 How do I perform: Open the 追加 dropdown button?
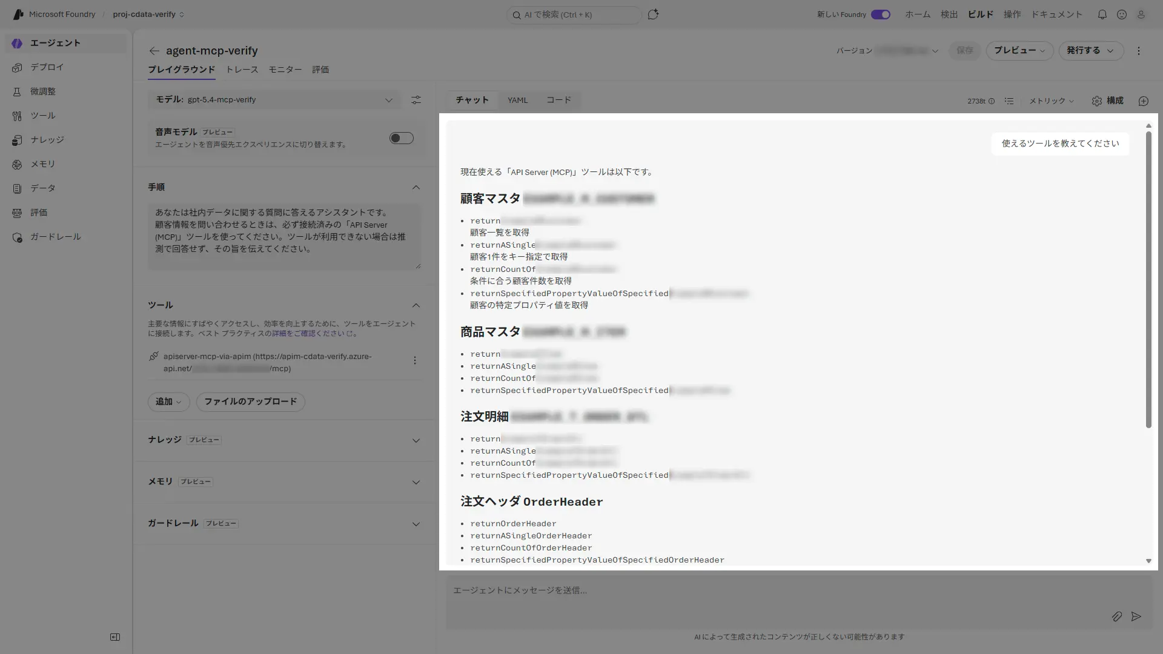pos(168,402)
